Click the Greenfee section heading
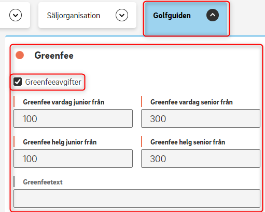 click(54, 56)
